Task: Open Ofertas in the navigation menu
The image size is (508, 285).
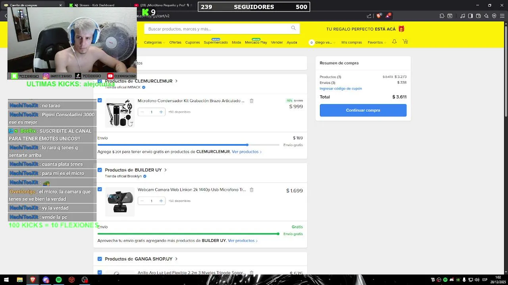Action: click(x=175, y=42)
